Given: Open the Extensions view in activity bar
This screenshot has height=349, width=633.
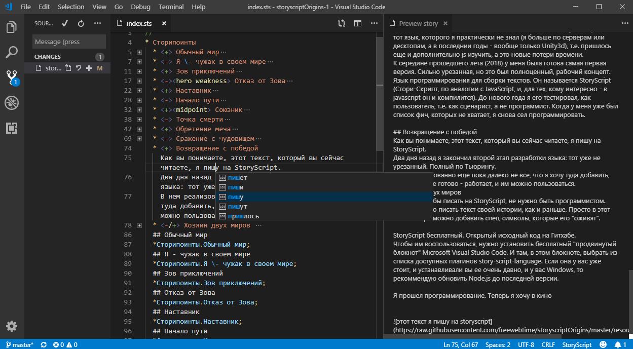Looking at the screenshot, I should 12,128.
